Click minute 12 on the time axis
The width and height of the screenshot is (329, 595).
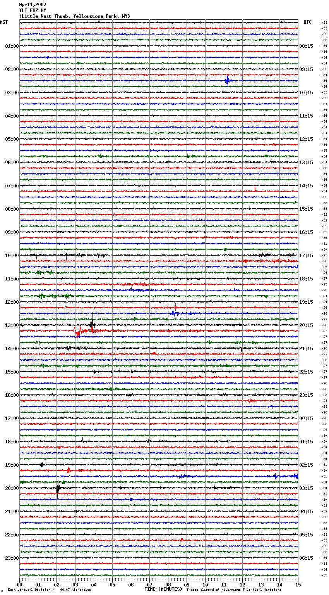[x=242, y=585]
